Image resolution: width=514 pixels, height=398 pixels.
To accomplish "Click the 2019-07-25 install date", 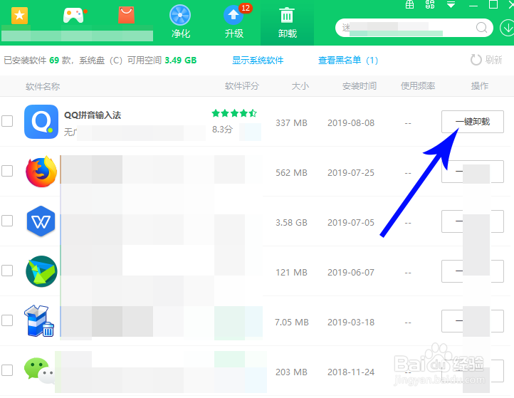I will point(351,173).
